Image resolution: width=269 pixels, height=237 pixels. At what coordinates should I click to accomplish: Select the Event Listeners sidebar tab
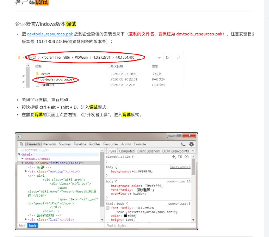(148, 151)
